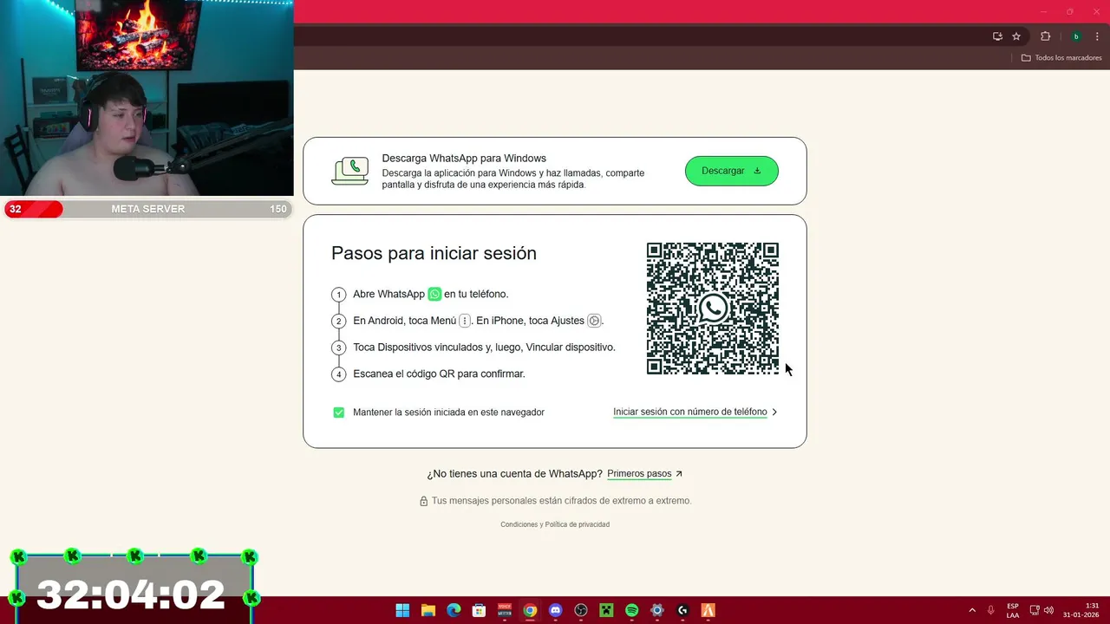
Task: Switch to Chrome in taskbar
Action: [530, 610]
